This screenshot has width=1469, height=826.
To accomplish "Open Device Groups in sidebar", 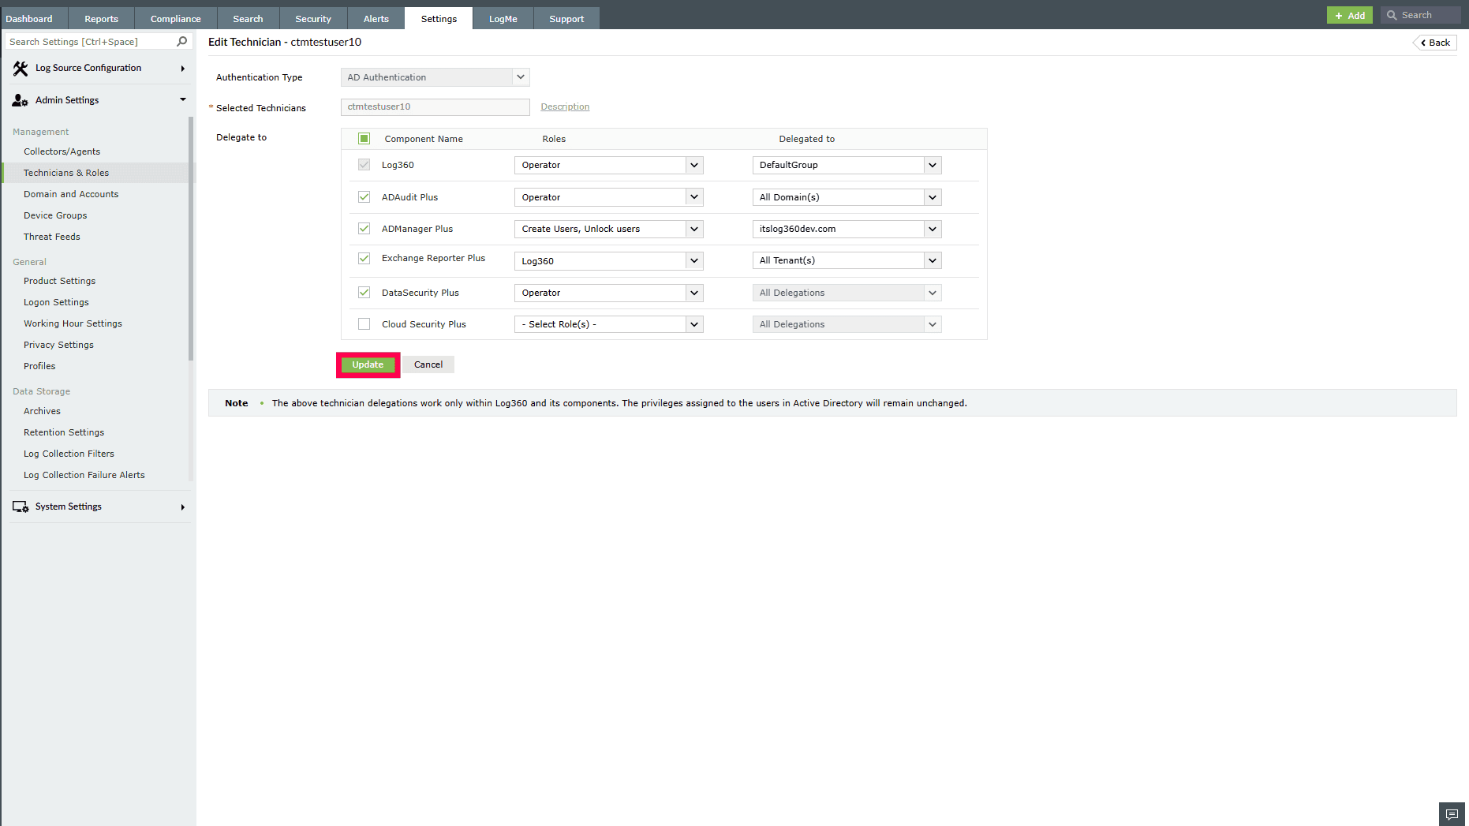I will [55, 215].
